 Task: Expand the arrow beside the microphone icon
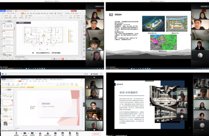coord(21,133)
